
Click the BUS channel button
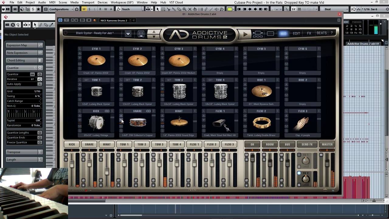(287, 144)
